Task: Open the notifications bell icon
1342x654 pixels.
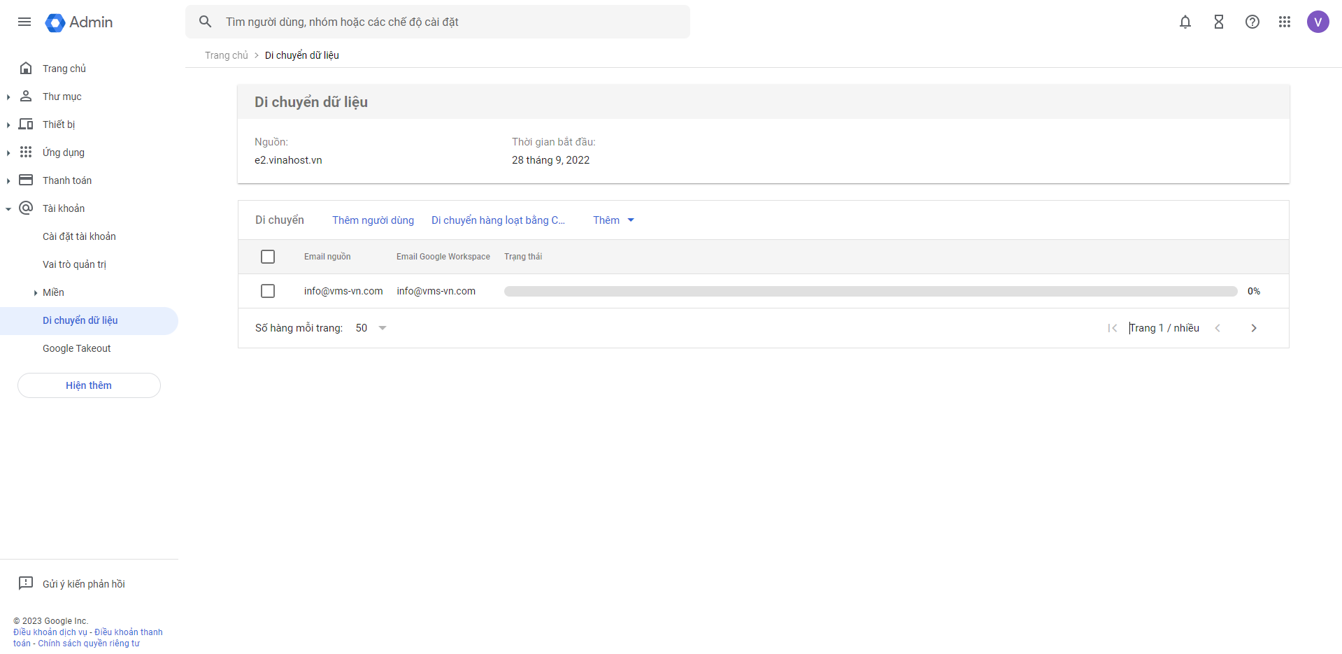Action: pyautogui.click(x=1185, y=22)
